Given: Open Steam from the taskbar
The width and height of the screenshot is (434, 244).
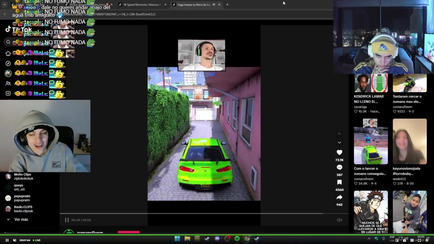Looking at the screenshot, I should pos(207,239).
